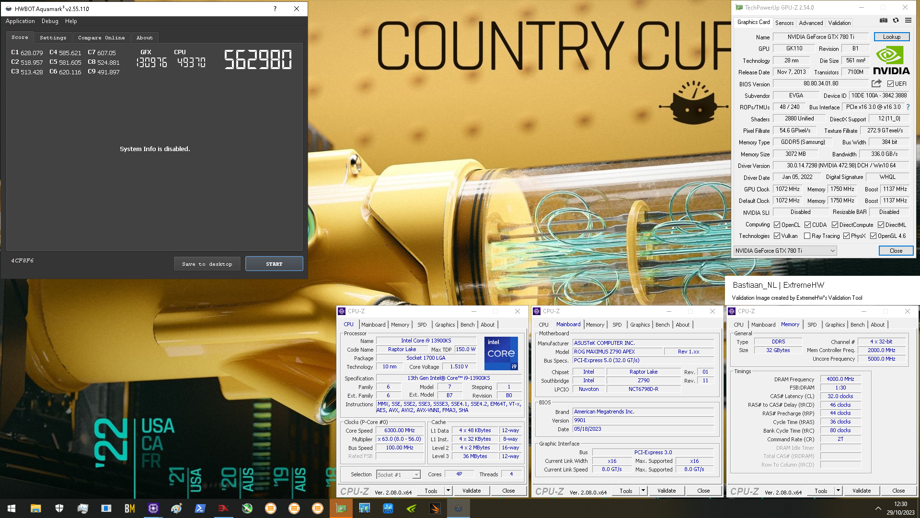Open the GPU selector dropdown in GPU-Z
The width and height of the screenshot is (920, 518).
click(785, 251)
